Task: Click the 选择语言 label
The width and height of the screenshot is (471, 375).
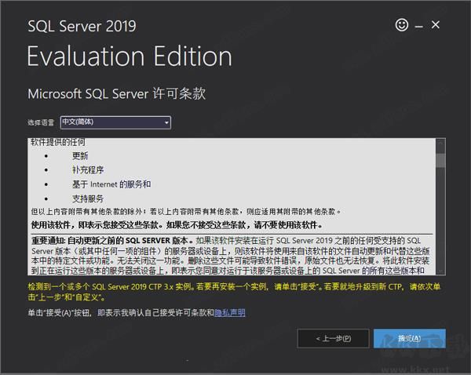Action: (41, 122)
